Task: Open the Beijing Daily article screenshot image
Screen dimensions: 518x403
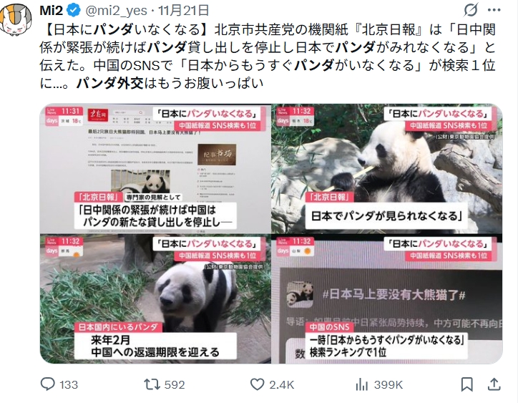Action: pyautogui.click(x=155, y=169)
